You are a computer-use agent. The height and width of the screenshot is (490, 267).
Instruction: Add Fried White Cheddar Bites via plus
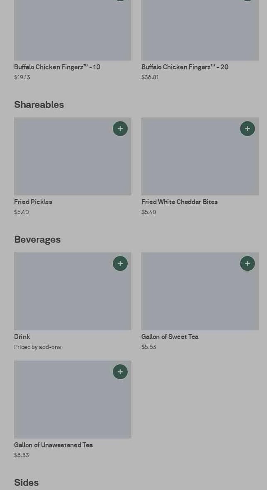pyautogui.click(x=248, y=129)
